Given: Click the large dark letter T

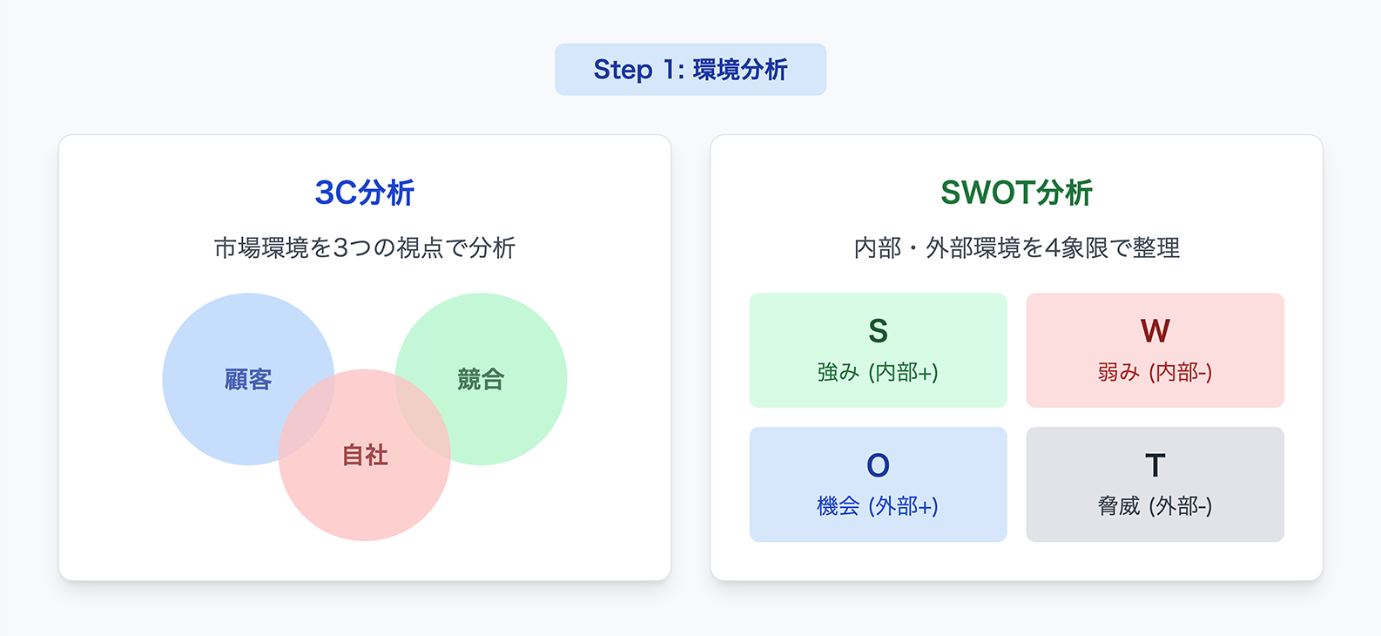Looking at the screenshot, I should pyautogui.click(x=1155, y=465).
